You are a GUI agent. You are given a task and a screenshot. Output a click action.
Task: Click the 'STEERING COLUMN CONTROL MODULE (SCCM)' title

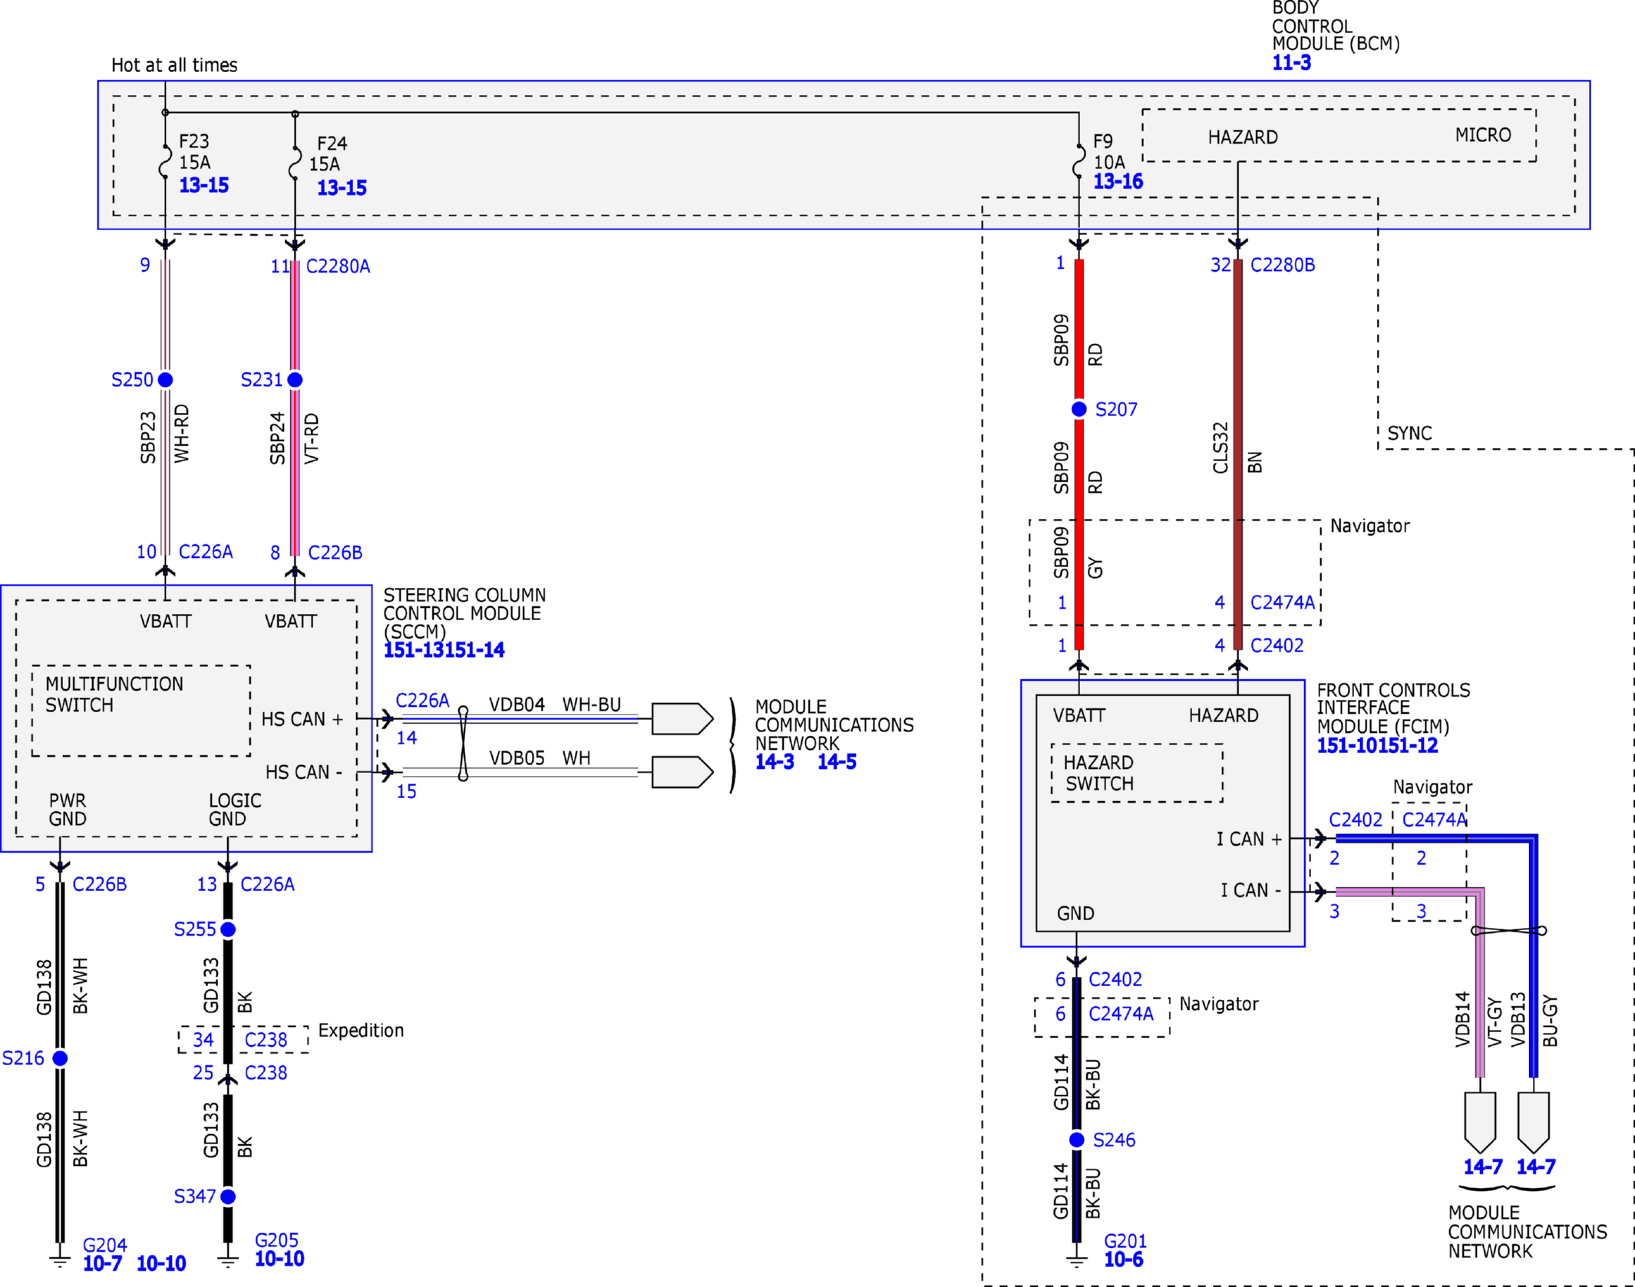click(464, 613)
